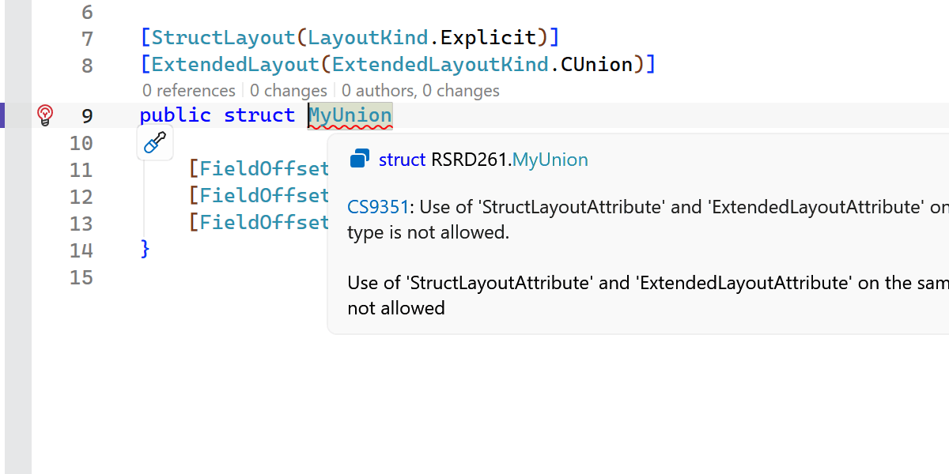Open the CS9351 error code link

pos(378,207)
